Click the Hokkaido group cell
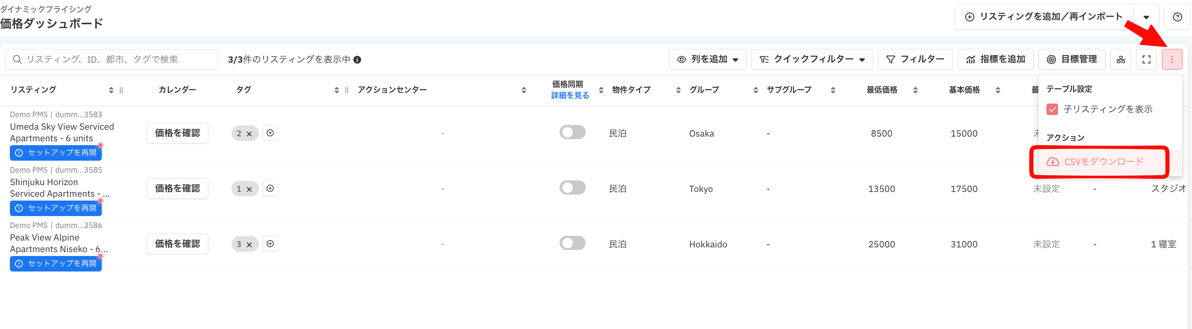1192x329 pixels. pyautogui.click(x=708, y=244)
